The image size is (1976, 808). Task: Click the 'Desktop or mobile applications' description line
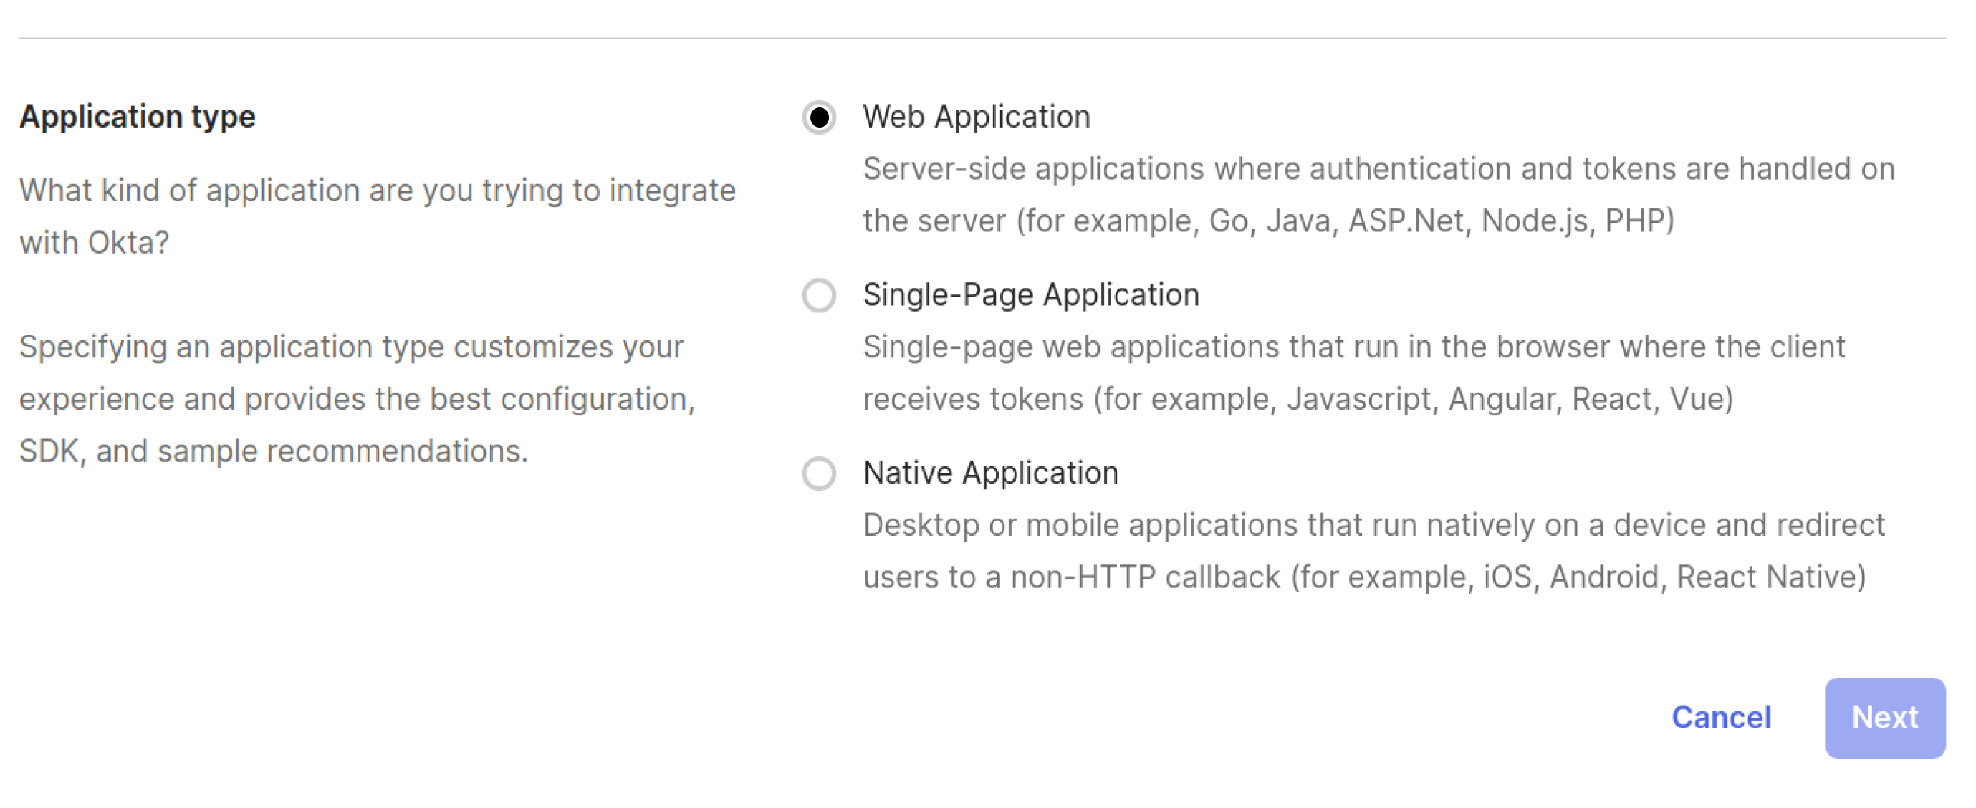[x=1373, y=525]
